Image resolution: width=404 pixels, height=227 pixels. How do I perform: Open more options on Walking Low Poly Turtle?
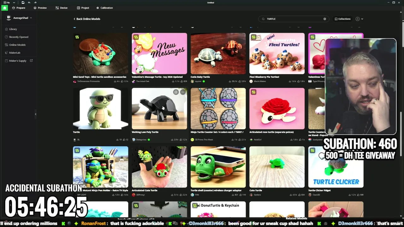[183, 92]
